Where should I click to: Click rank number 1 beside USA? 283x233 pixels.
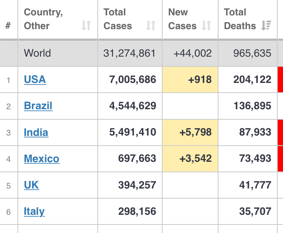pos(8,80)
